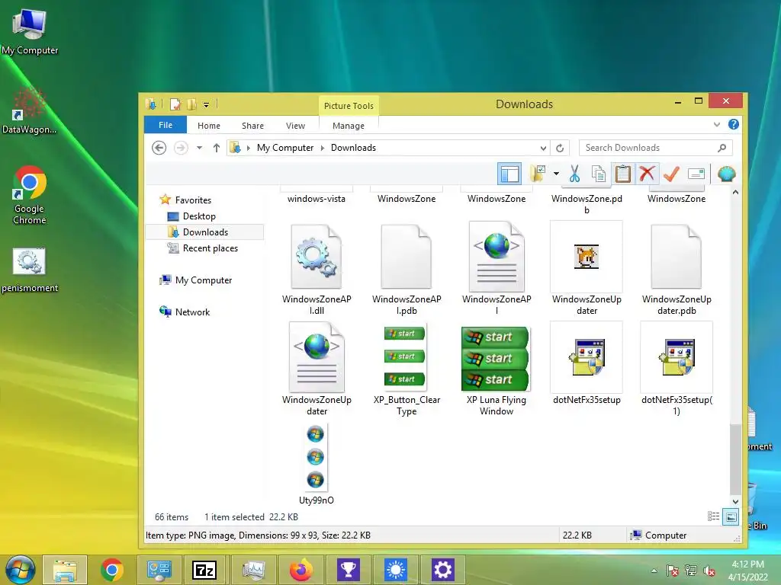Expand the arrow between My Computer and Downloads
The image size is (781, 585).
click(323, 148)
